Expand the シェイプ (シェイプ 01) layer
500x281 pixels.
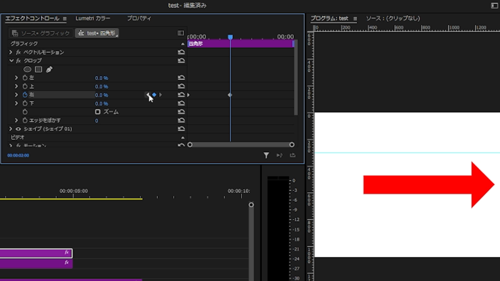11,129
